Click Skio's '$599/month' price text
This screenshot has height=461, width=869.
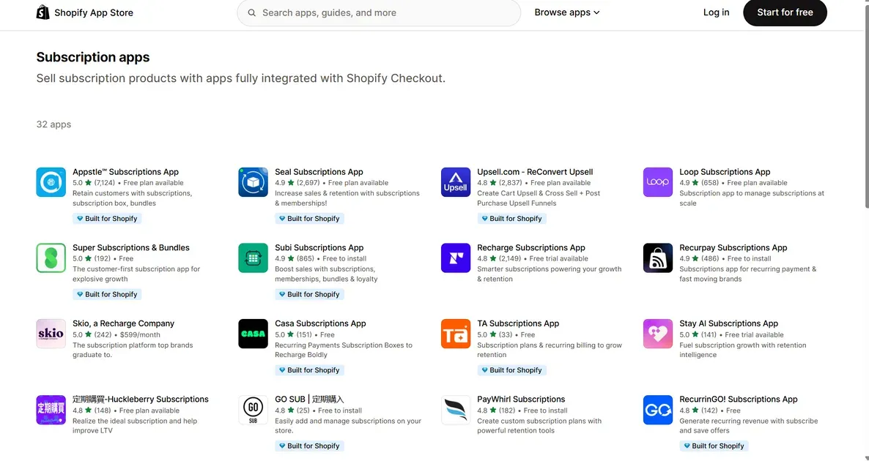coord(140,335)
